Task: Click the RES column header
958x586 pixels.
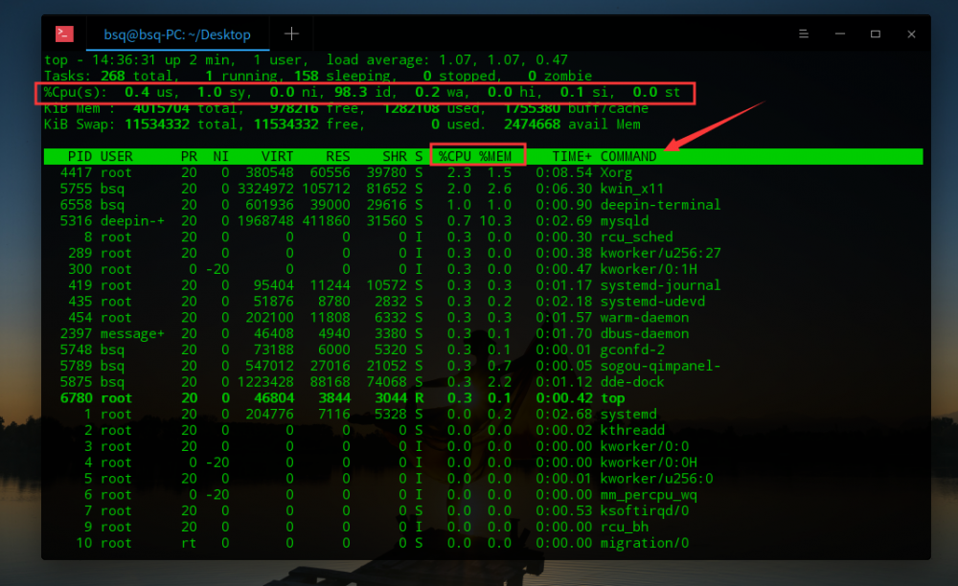Action: point(338,156)
